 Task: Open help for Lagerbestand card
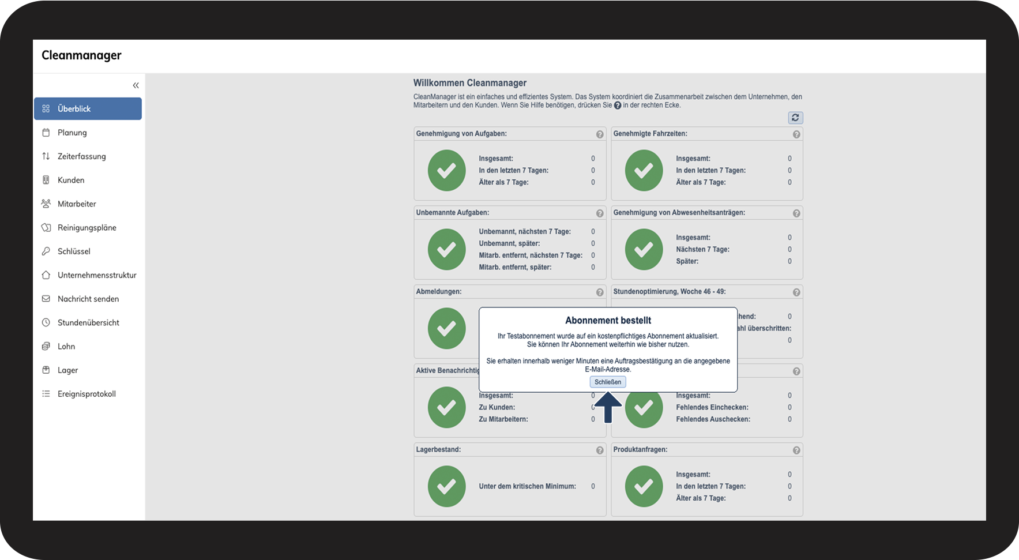pyautogui.click(x=600, y=450)
